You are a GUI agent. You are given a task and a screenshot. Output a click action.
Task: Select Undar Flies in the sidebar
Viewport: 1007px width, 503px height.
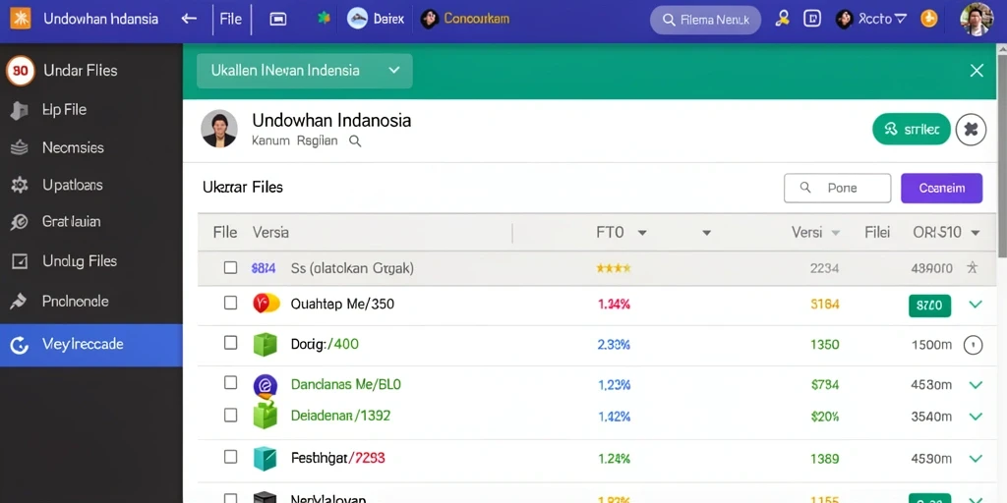(x=91, y=71)
